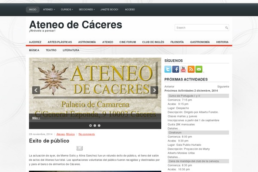The image size is (258, 172).
Task: Open the RSS feed icon
Action: click(x=191, y=69)
